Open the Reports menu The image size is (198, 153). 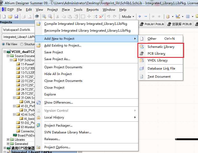click(92, 10)
